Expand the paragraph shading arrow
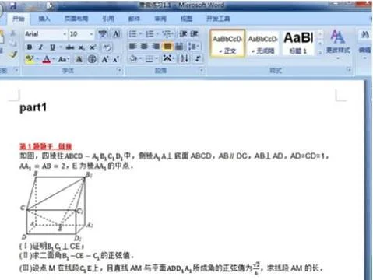Screen dimensions: 373x280 (140, 59)
